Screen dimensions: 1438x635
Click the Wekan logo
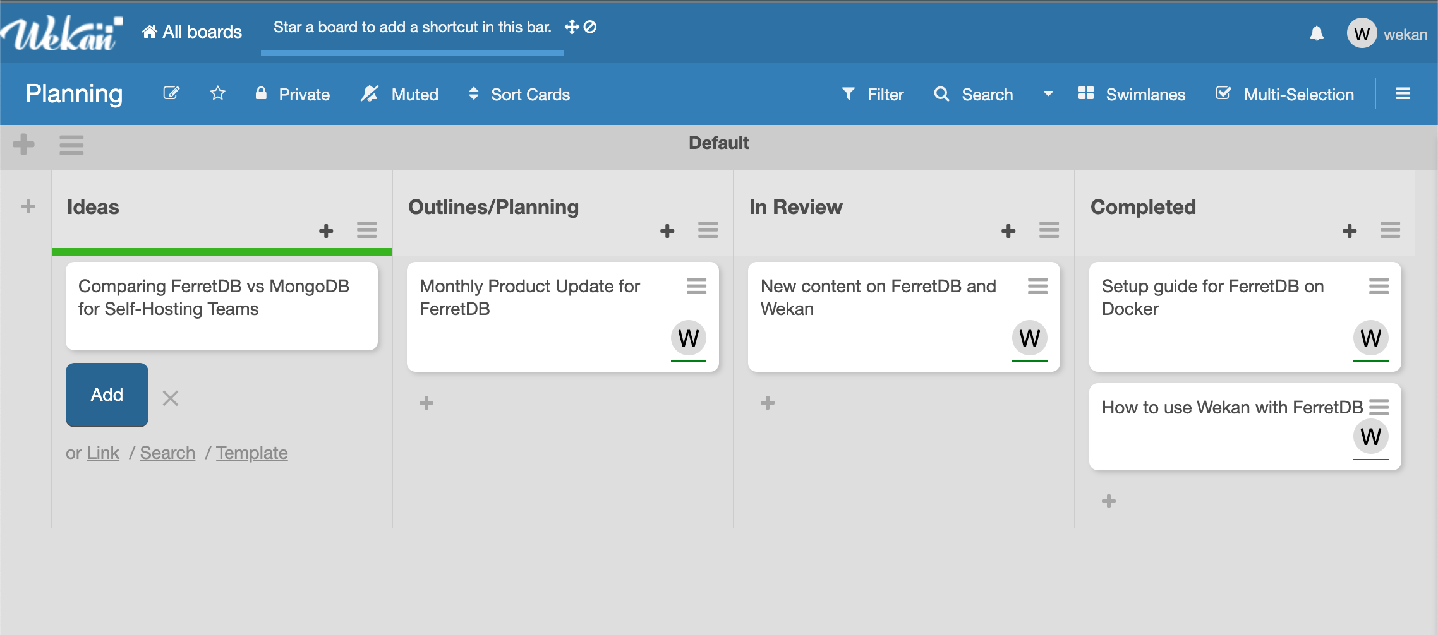61,33
